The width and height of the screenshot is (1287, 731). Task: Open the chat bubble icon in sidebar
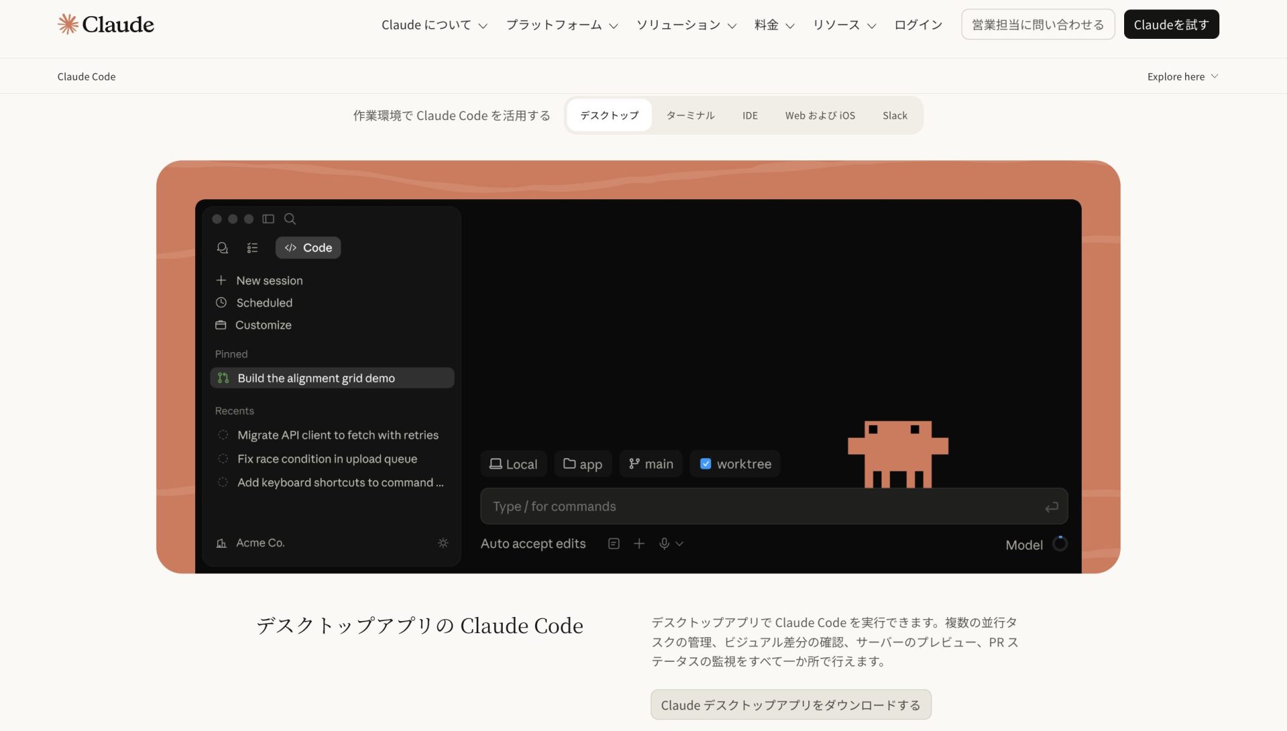pos(223,247)
